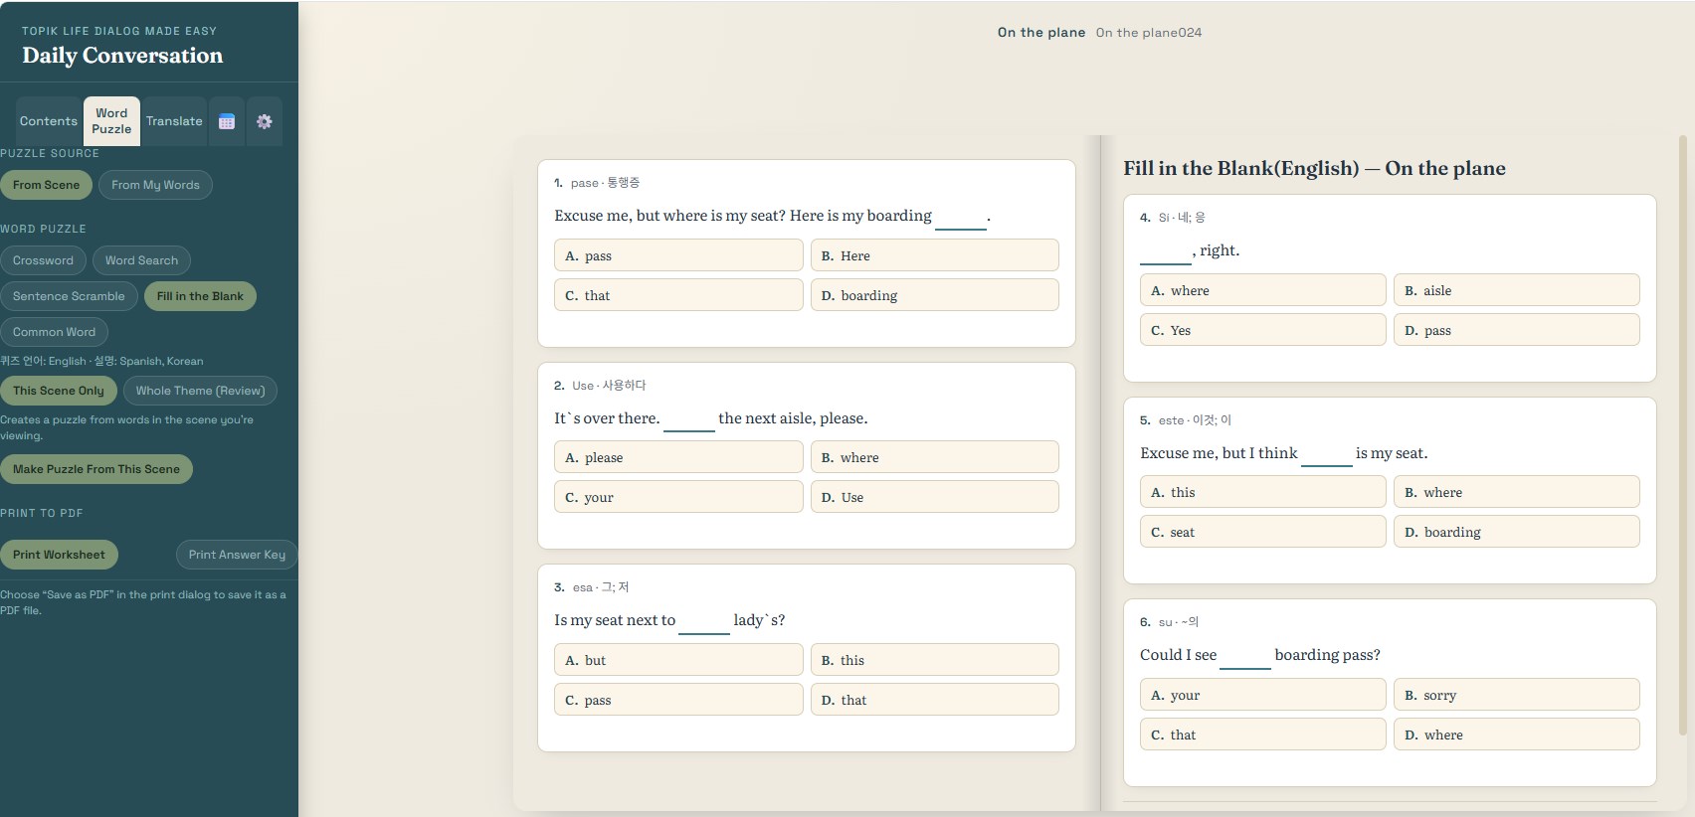This screenshot has height=817, width=1695.
Task: Select answer D that in question 3
Action: [x=935, y=700]
